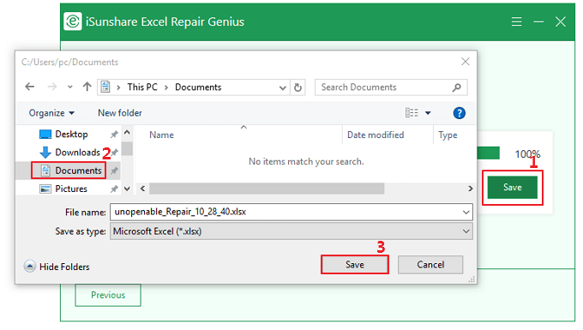583x330 pixels.
Task: Open the Organize menu
Action: click(x=51, y=113)
